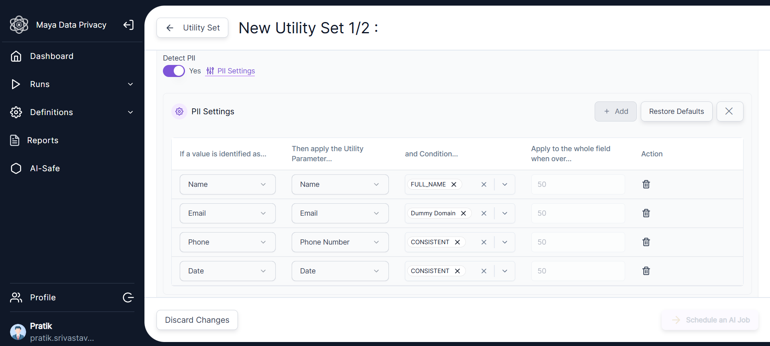Click trash icon for Email rule

(x=646, y=213)
